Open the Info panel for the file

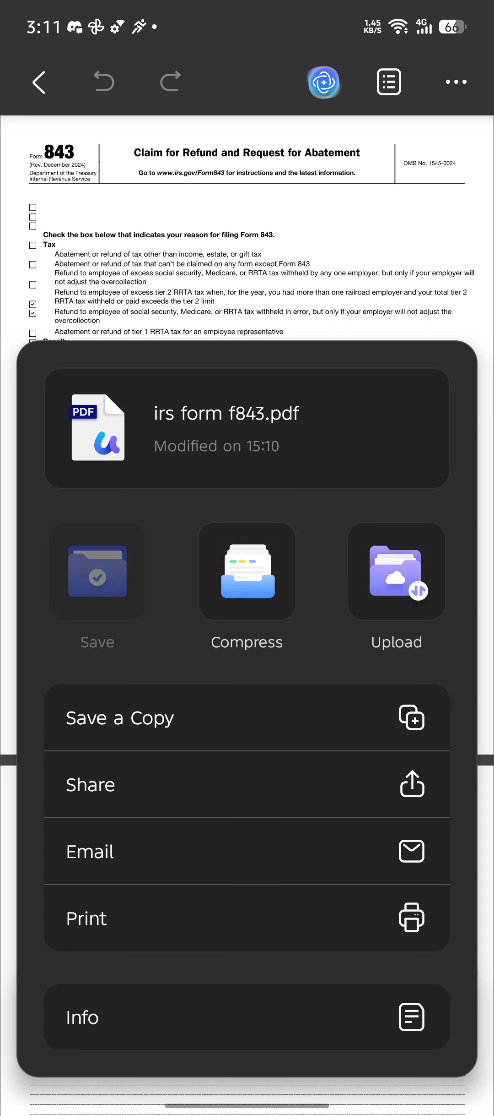[247, 1017]
